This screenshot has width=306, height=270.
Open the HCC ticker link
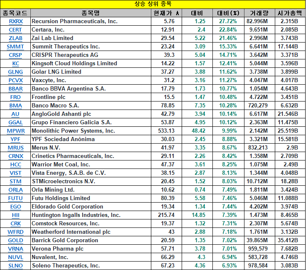coord(16,164)
